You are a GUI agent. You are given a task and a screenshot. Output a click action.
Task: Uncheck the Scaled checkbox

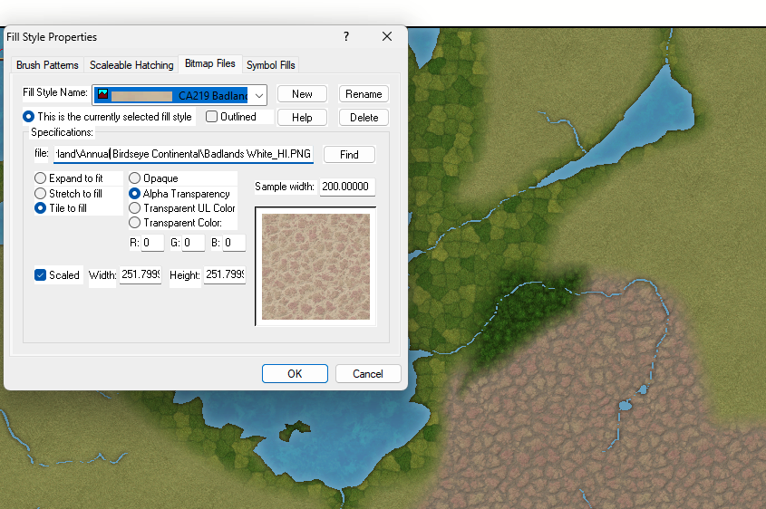coord(41,275)
